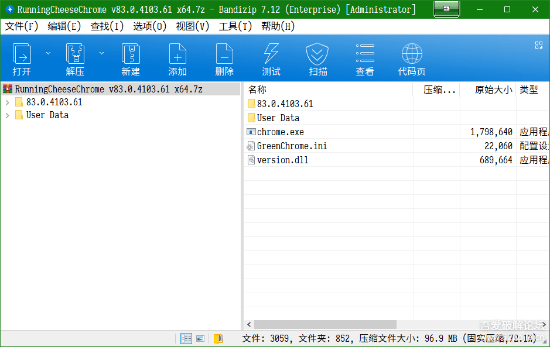Switch to details list view in status bar
The height and width of the screenshot is (347, 550).
pyautogui.click(x=186, y=339)
